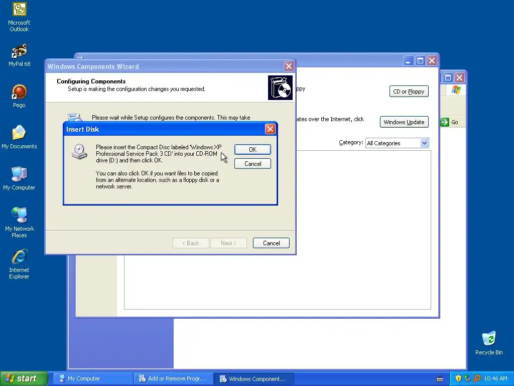
Task: Click the Start button
Action: point(24,378)
